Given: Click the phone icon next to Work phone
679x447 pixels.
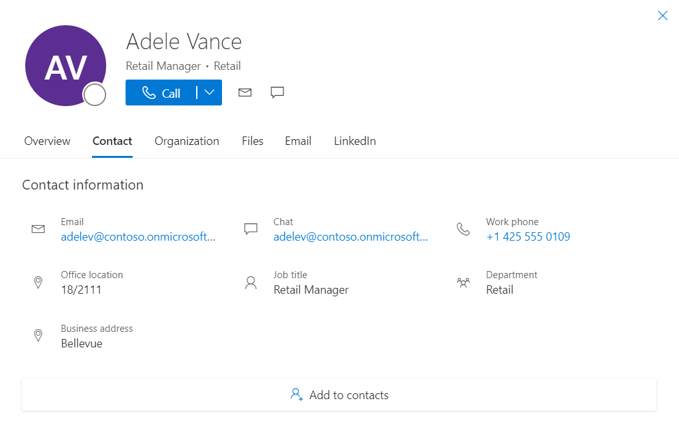Looking at the screenshot, I should [463, 229].
